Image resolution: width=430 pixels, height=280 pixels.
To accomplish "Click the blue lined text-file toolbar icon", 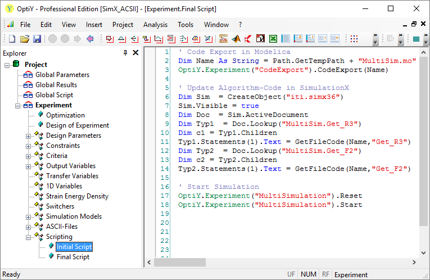I will point(286,39).
